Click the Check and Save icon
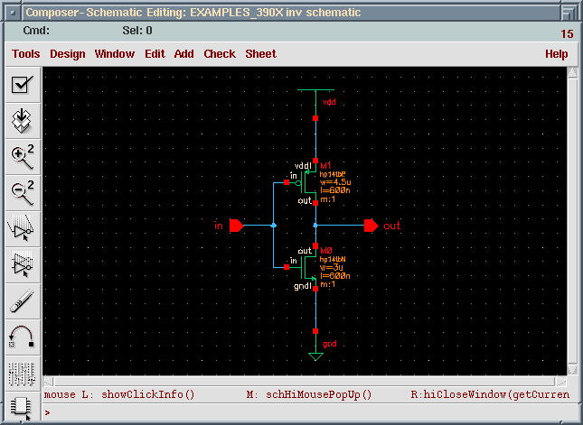 point(23,85)
